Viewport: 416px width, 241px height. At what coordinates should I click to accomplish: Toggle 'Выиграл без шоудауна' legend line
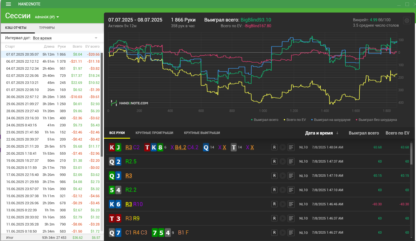click(x=376, y=120)
